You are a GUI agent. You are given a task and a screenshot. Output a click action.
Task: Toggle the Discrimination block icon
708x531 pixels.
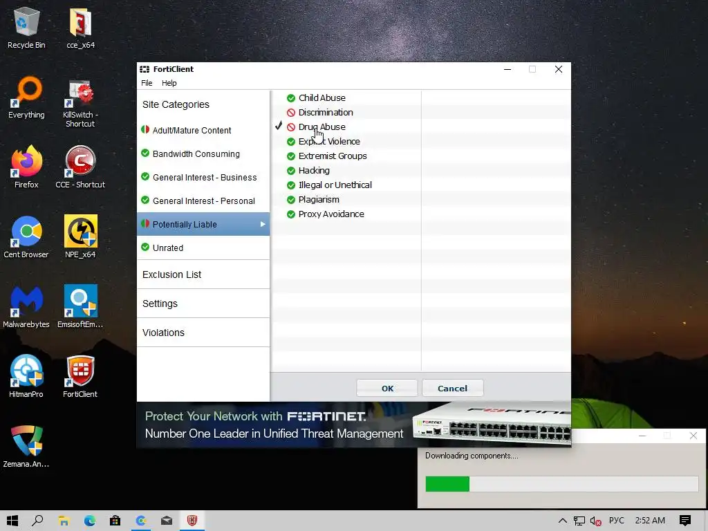point(291,113)
